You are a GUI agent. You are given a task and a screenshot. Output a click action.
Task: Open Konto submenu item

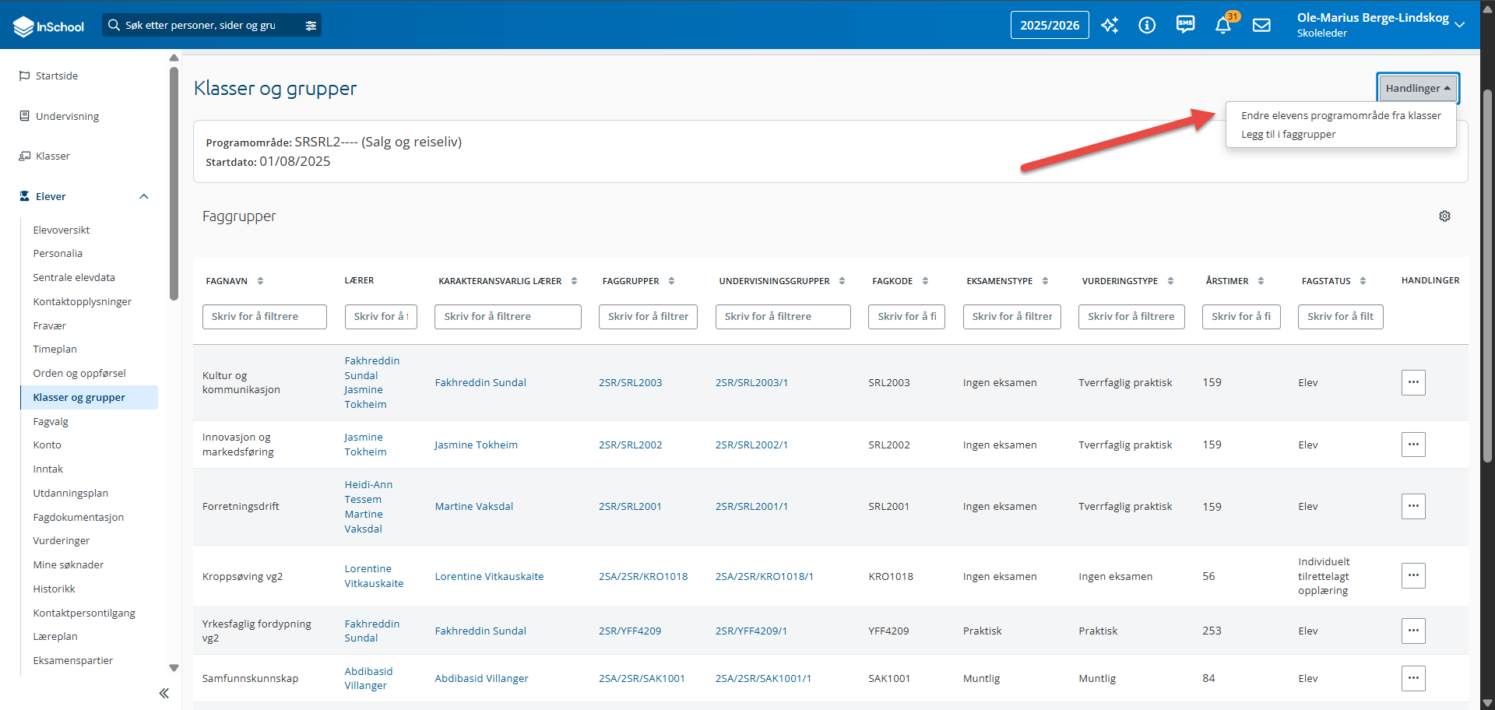click(x=47, y=445)
